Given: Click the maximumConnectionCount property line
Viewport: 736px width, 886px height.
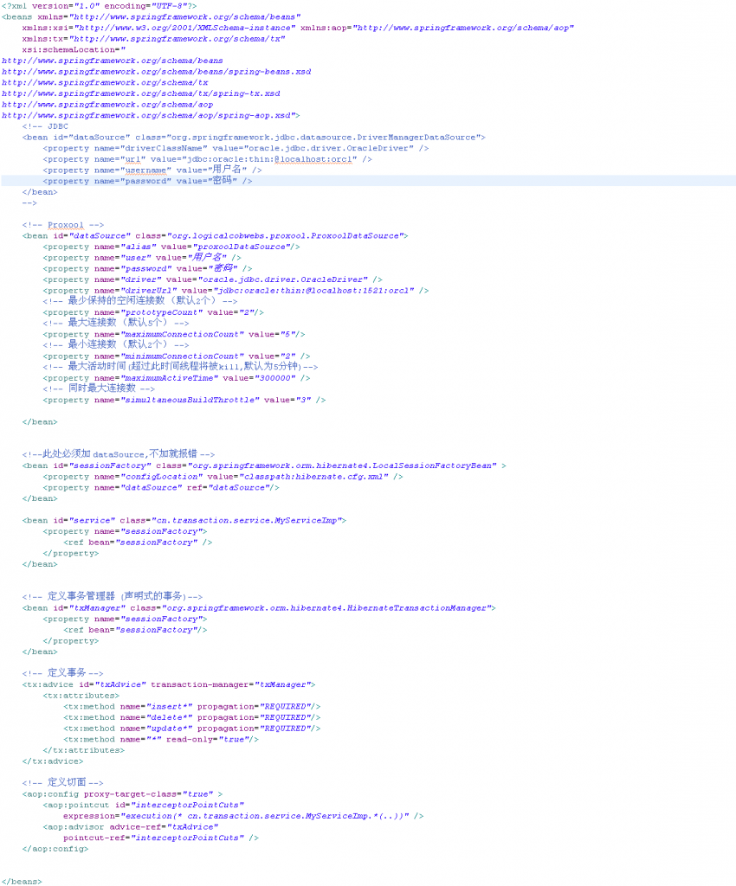Looking at the screenshot, I should click(x=174, y=335).
